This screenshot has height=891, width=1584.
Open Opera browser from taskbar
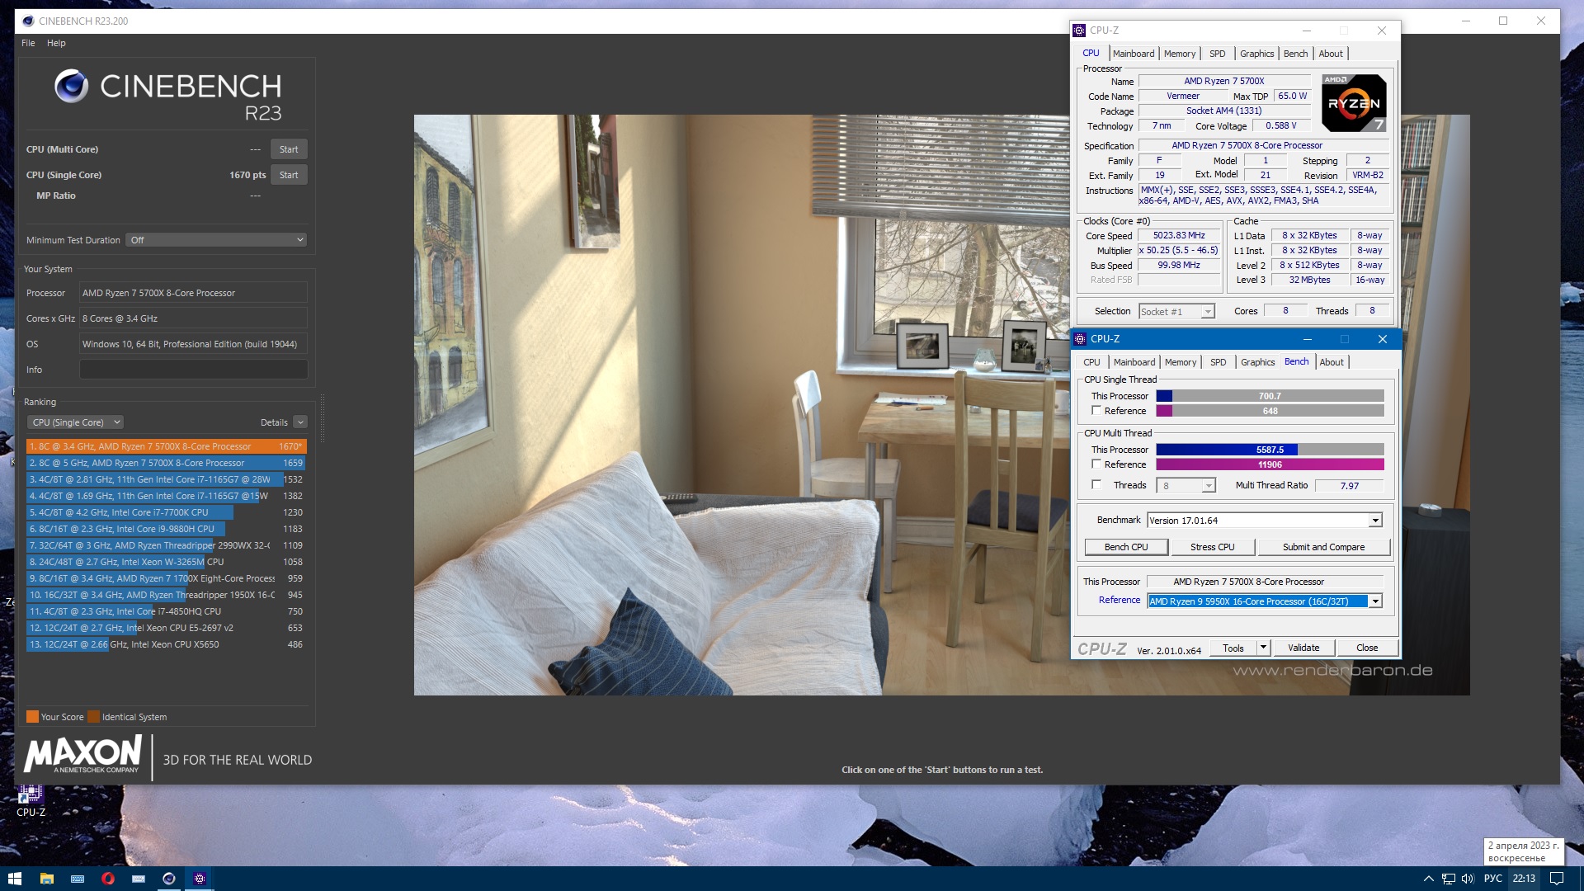pos(108,879)
